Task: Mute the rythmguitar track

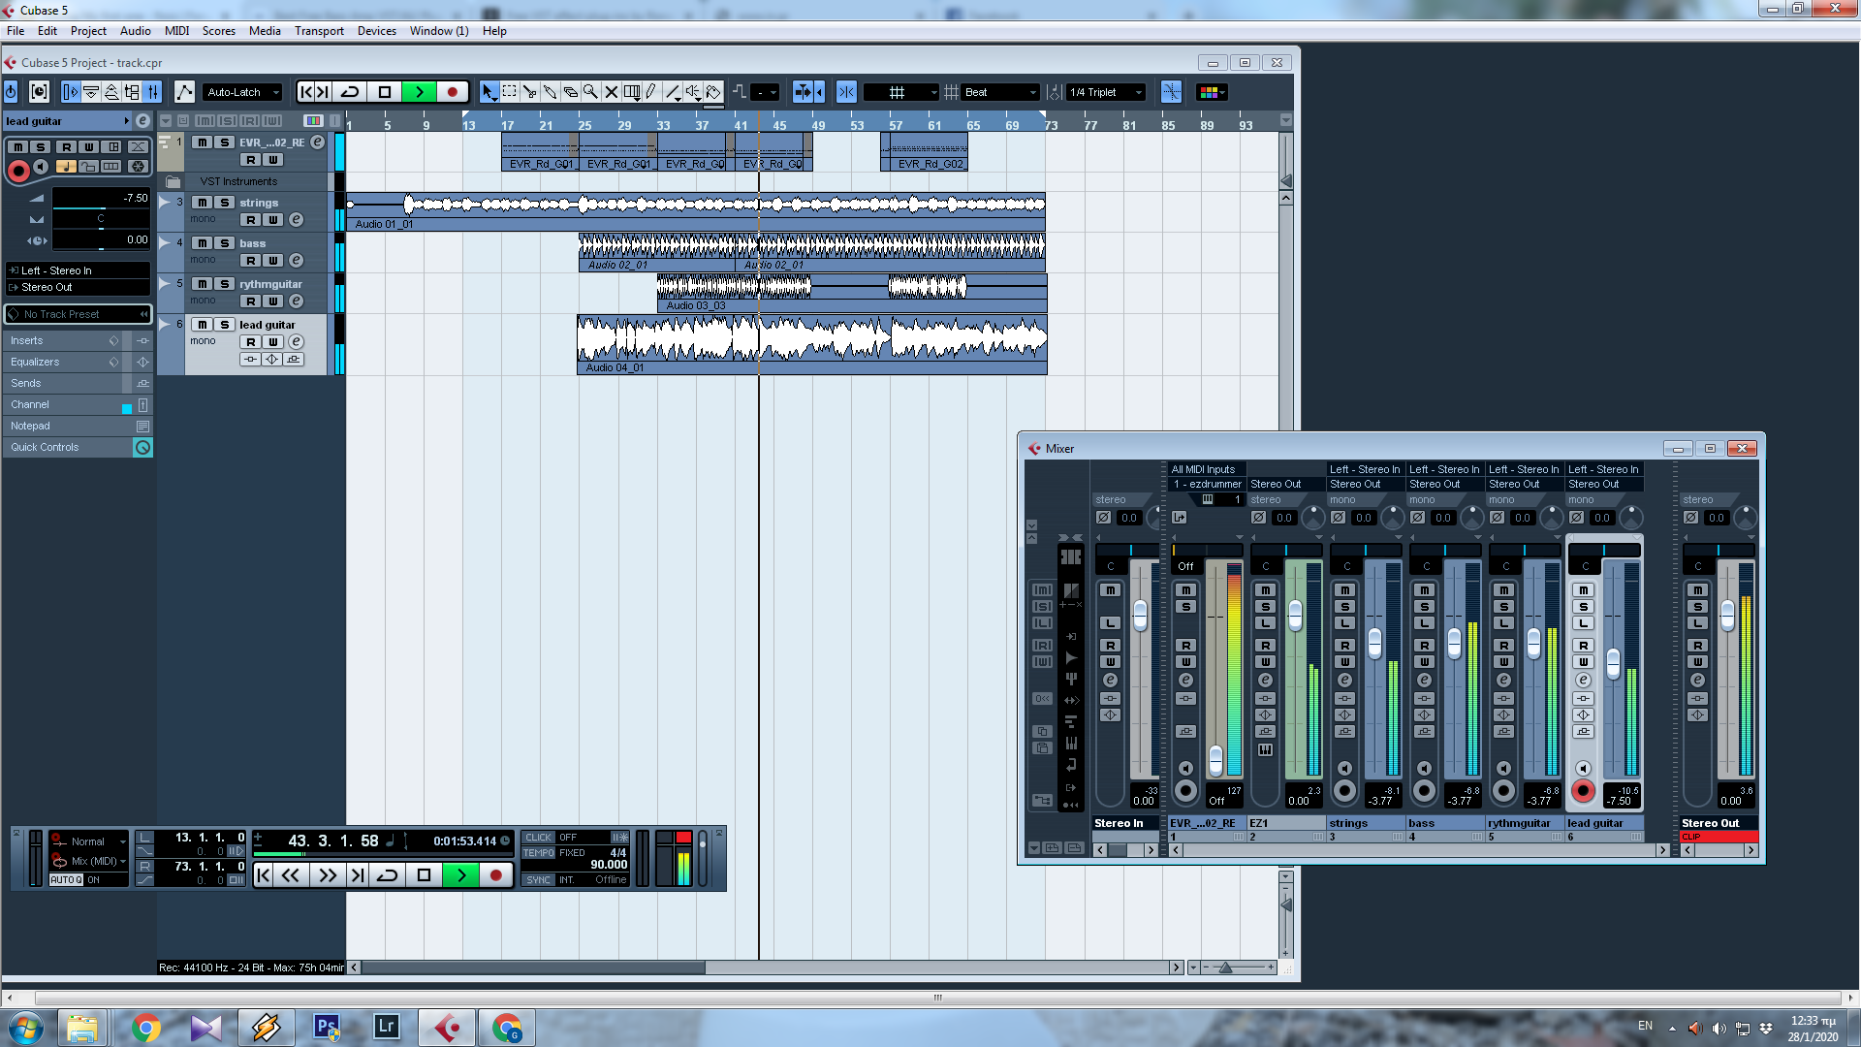Action: (202, 284)
